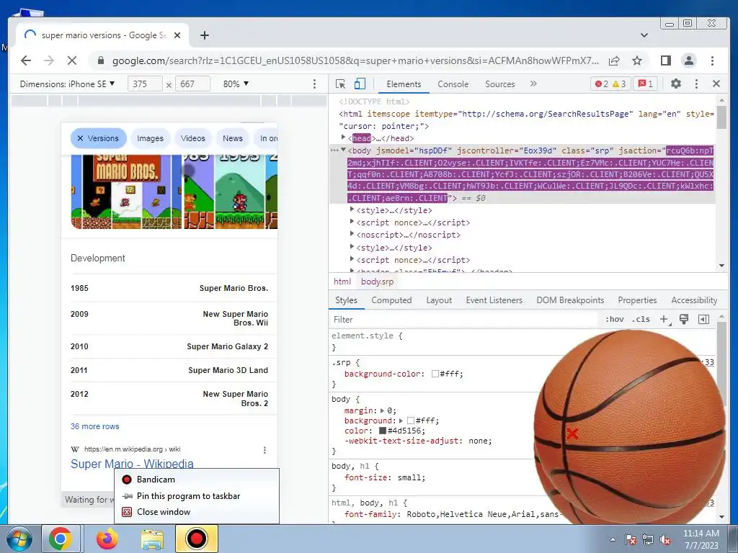Open Super Mario - Wikipedia result
The width and height of the screenshot is (738, 553).
pyautogui.click(x=132, y=464)
